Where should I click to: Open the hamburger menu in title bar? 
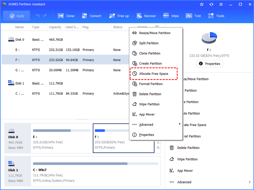pos(221,4)
